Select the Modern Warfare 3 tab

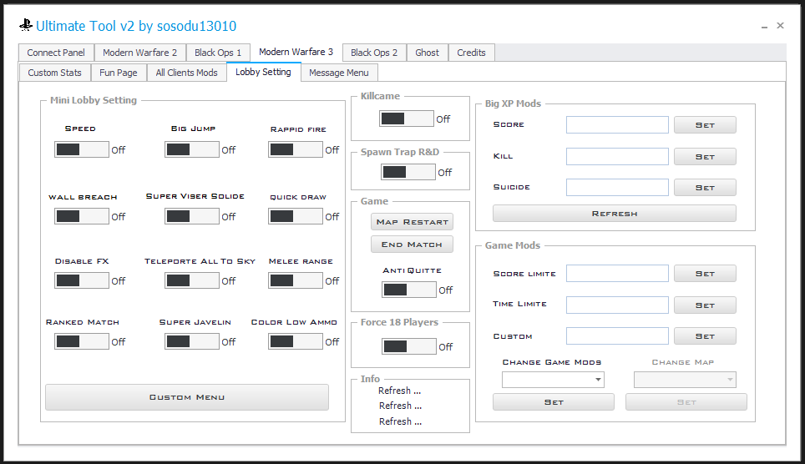(x=296, y=52)
